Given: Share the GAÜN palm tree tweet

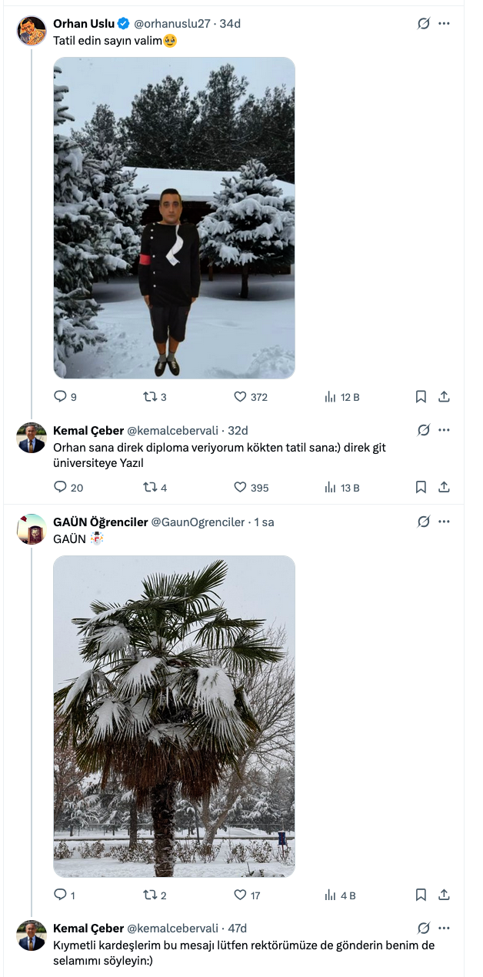Looking at the screenshot, I should pos(444,895).
